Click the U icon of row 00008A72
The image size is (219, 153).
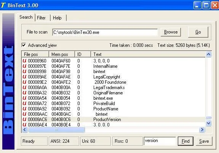pos(24,104)
